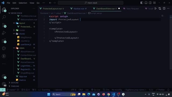The height and width of the screenshot is (97, 172).
Task: Click Go Live in the status bar
Action: click(x=96, y=90)
